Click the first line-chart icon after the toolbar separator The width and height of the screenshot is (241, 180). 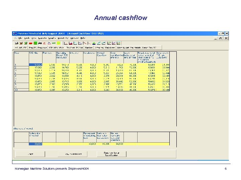[66, 43]
